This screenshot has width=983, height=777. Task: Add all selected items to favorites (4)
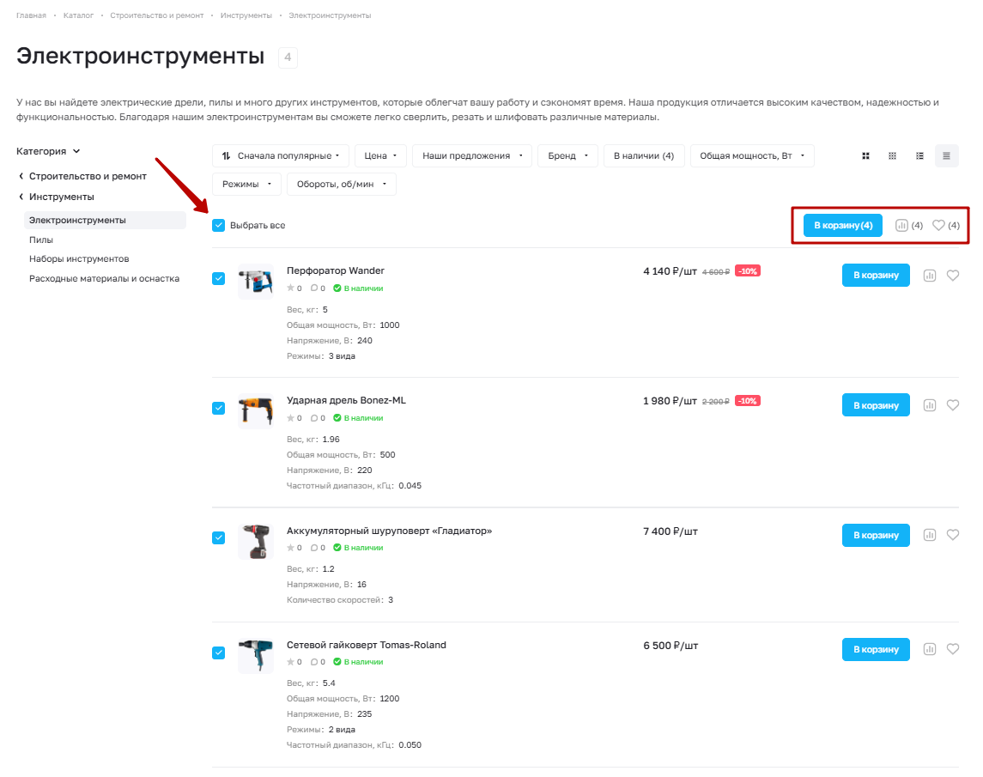click(x=945, y=225)
